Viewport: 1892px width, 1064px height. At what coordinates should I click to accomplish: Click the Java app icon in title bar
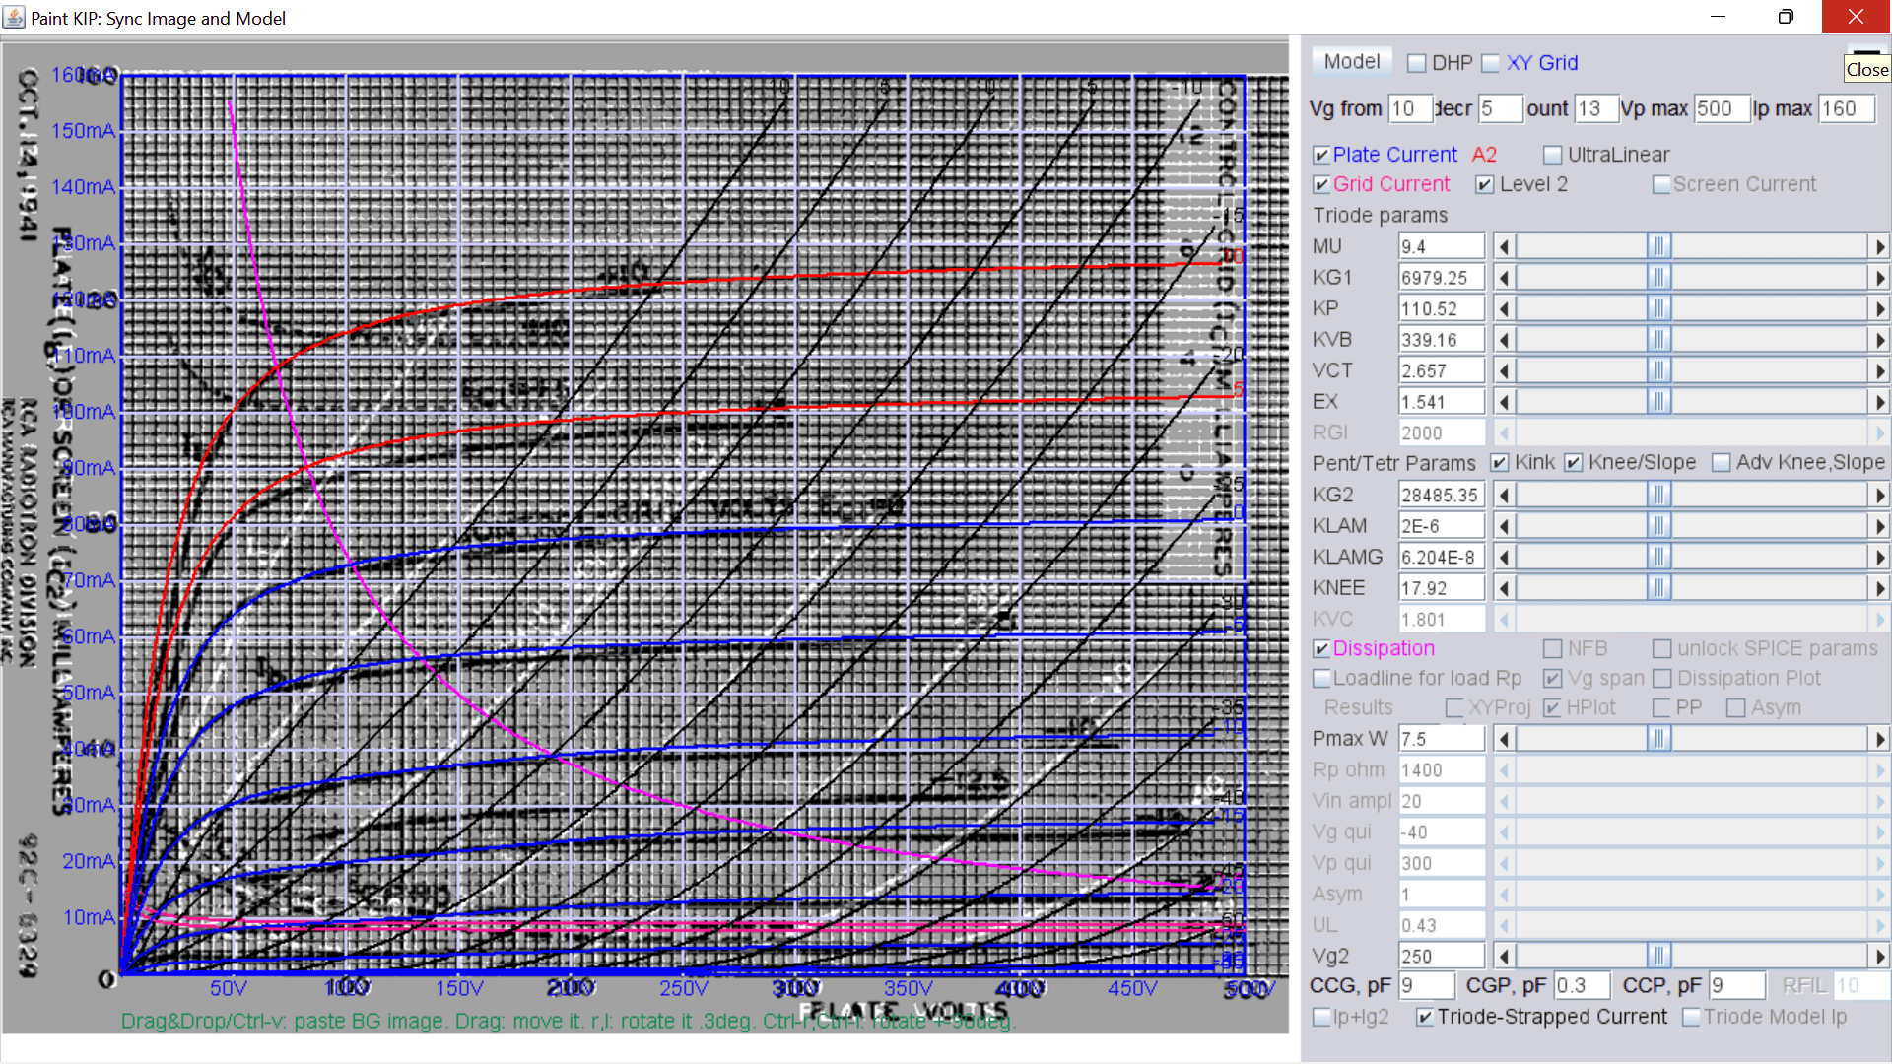pos(14,17)
